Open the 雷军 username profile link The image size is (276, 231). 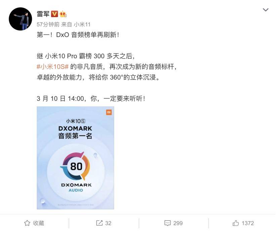coord(43,14)
